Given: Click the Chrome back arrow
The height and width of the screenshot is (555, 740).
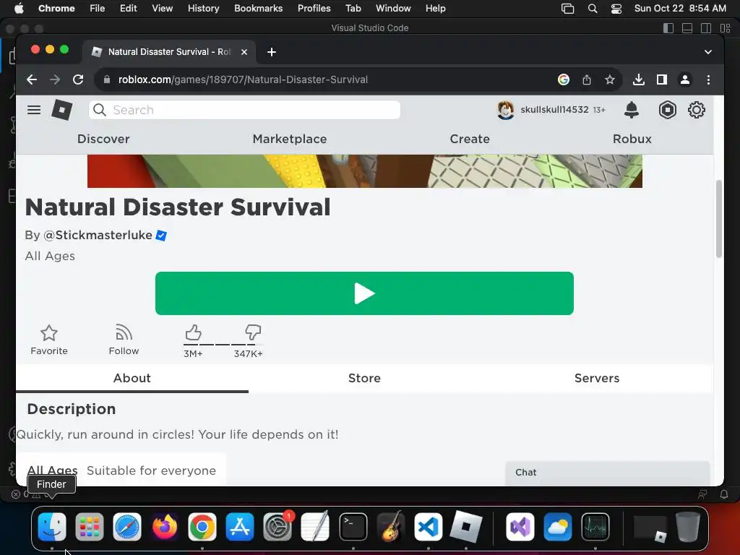Looking at the screenshot, I should pos(32,79).
